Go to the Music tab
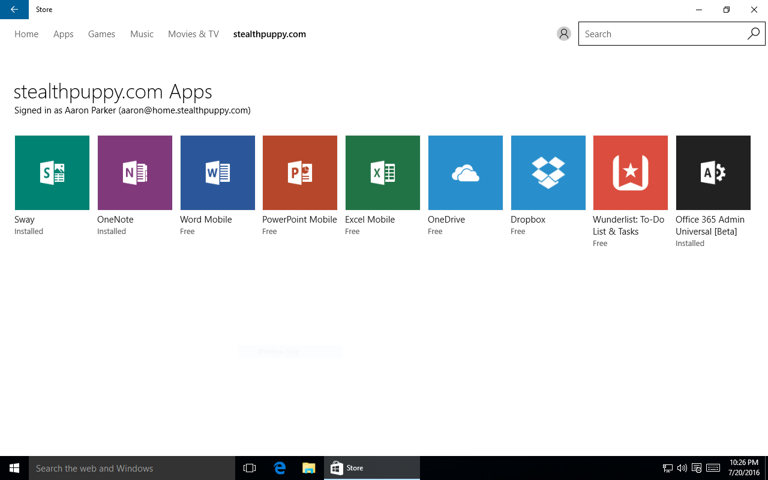 (x=142, y=34)
